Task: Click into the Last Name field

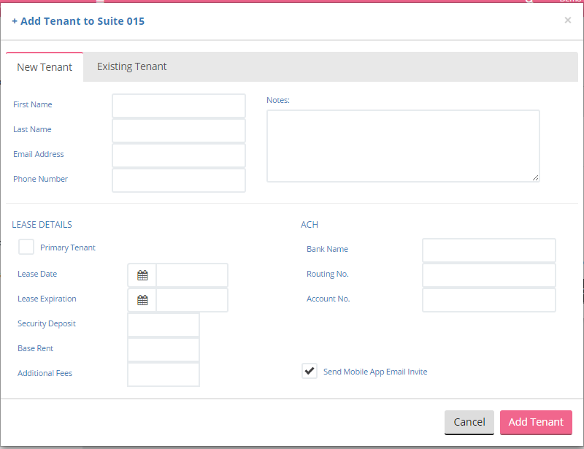Action: pyautogui.click(x=179, y=131)
